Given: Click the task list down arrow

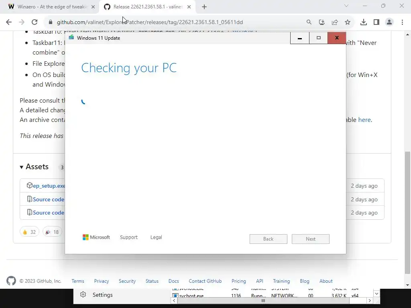Looking at the screenshot, I should 376,294.
